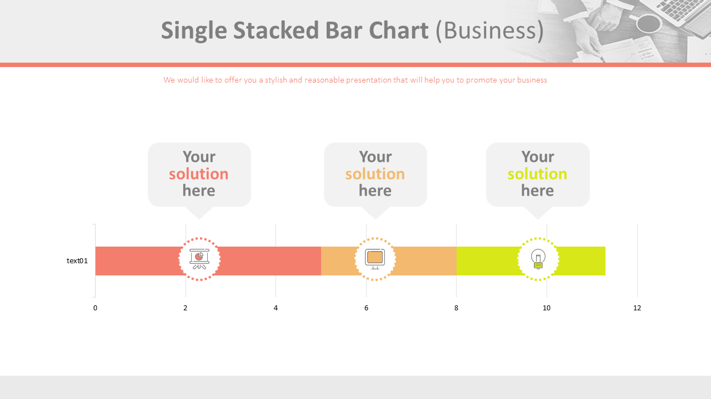Viewport: 711px width, 399px height.
Task: Click the computer monitor icon
Action: pos(375,259)
